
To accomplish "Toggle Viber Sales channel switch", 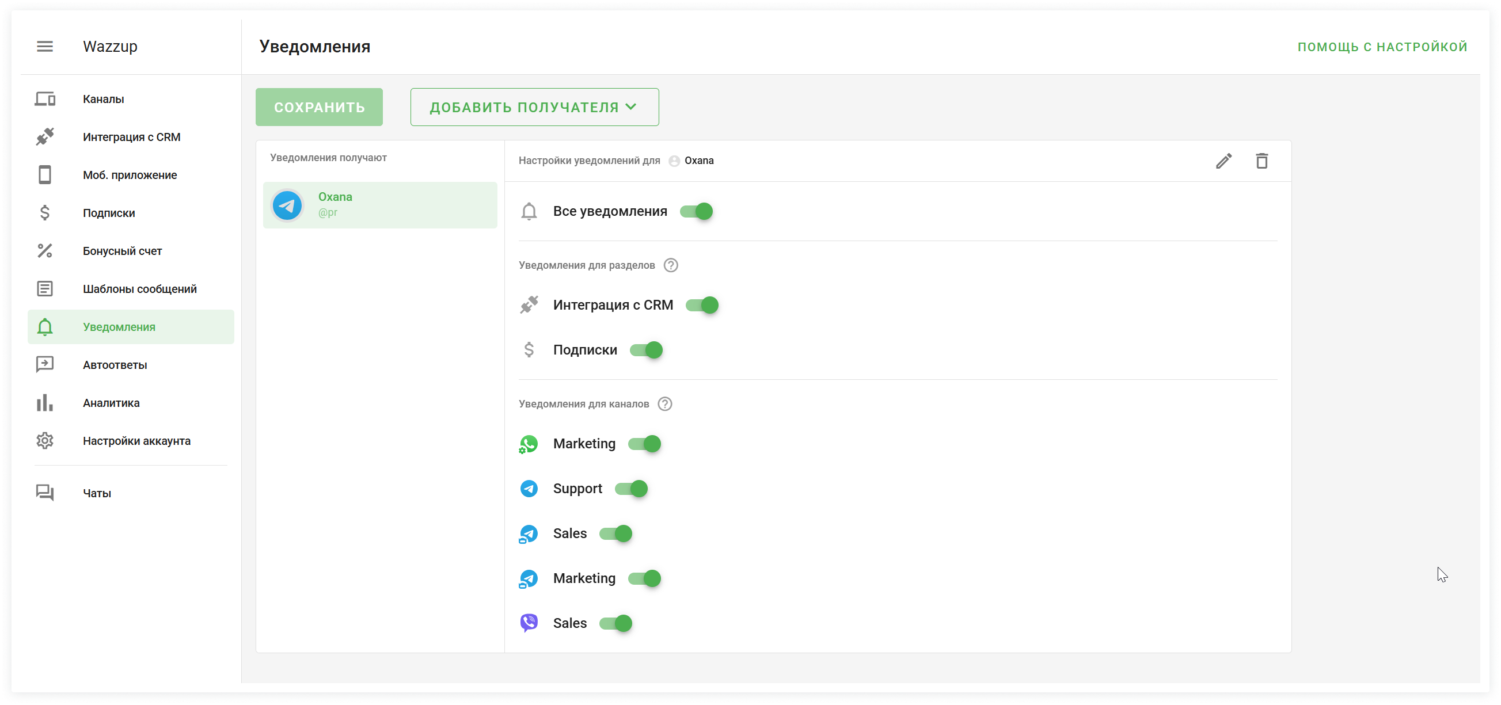I will click(616, 623).
